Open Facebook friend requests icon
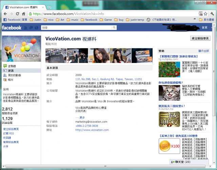Image resolution: width=217 pixels, height=170 pixels. pyautogui.click(x=25, y=28)
